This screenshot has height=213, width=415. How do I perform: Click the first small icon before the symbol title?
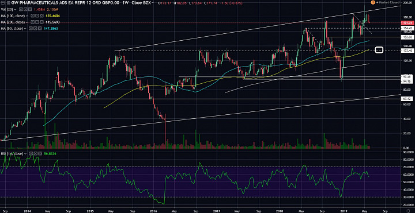click(x=3, y=3)
